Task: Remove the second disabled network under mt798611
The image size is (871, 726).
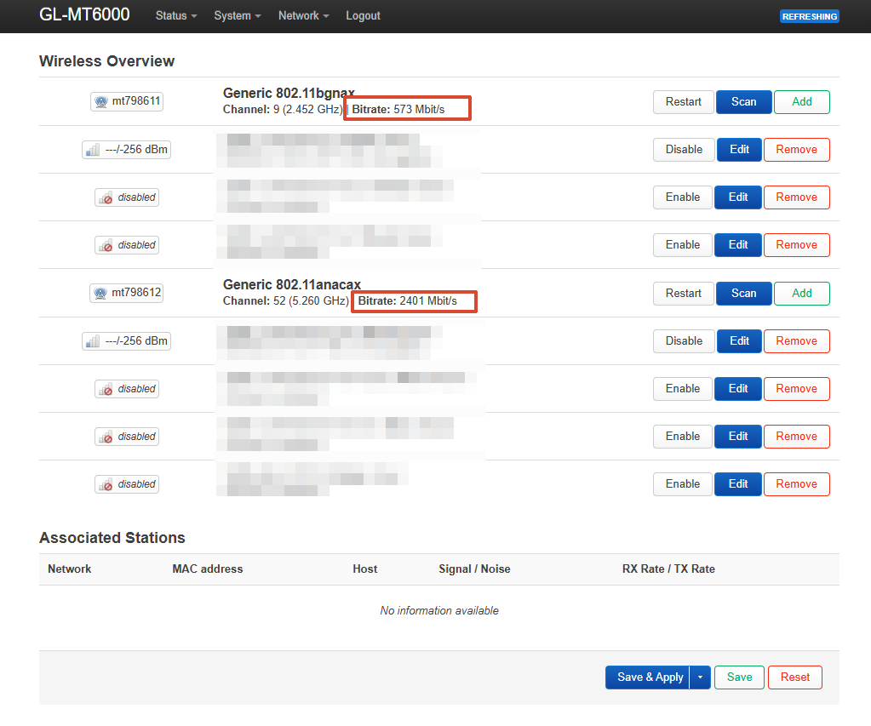Action: (x=797, y=245)
